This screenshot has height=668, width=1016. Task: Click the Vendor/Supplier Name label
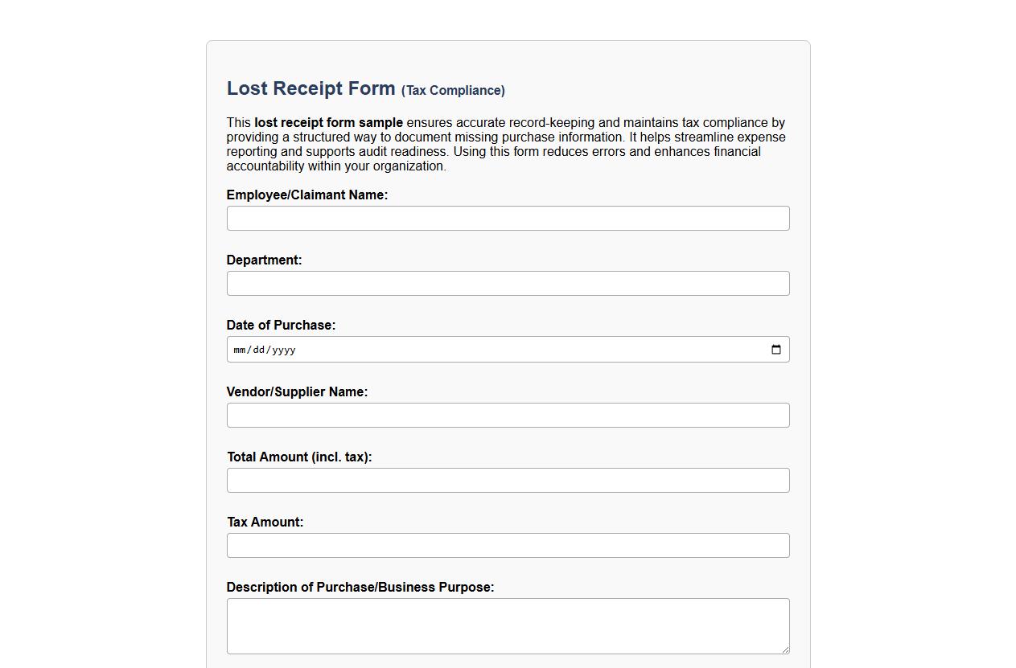[297, 391]
